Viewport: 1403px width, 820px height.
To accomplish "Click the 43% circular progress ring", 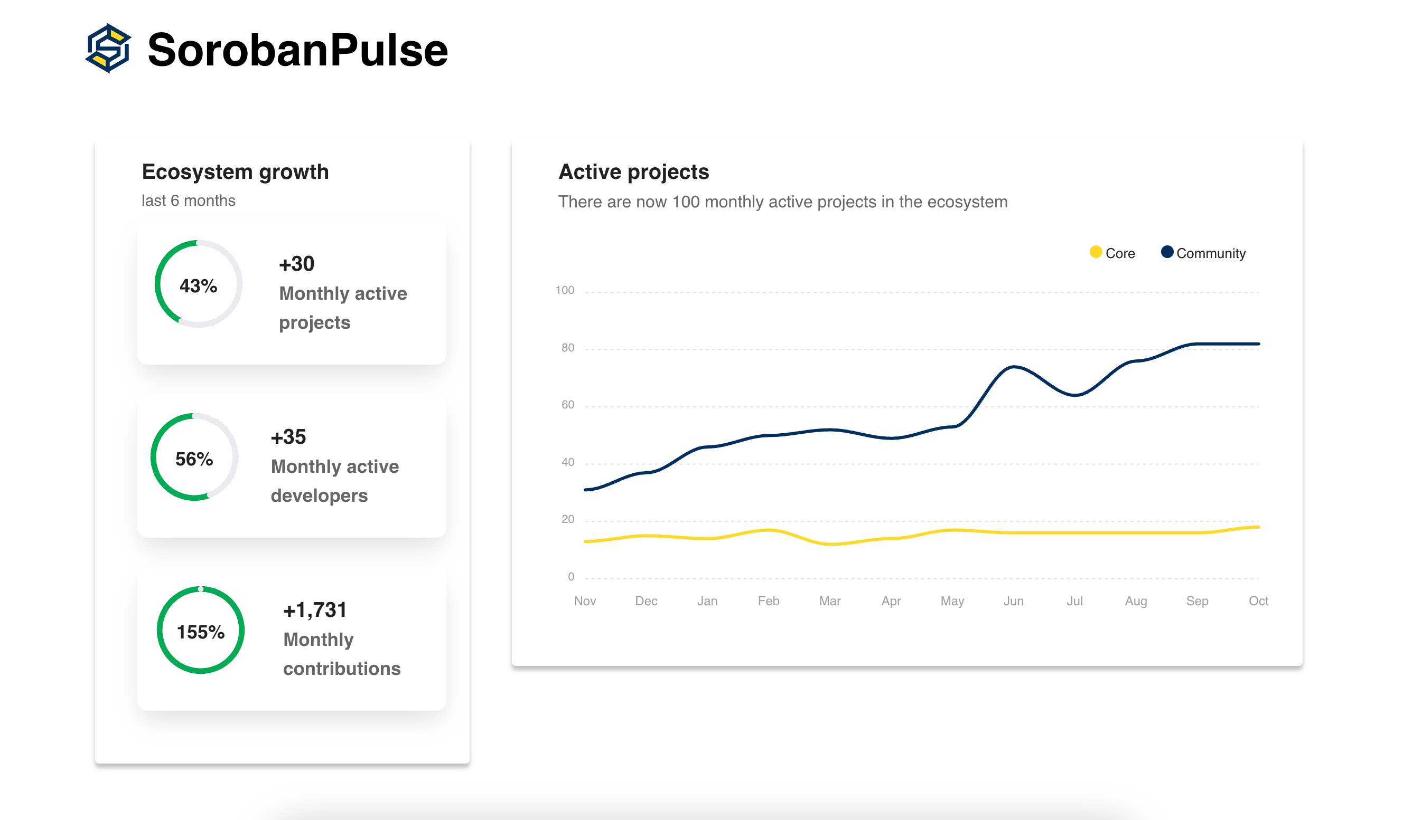I will pos(198,284).
